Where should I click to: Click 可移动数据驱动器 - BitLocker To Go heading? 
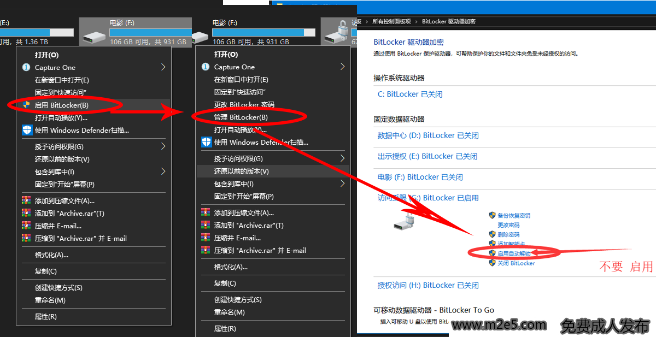click(434, 310)
